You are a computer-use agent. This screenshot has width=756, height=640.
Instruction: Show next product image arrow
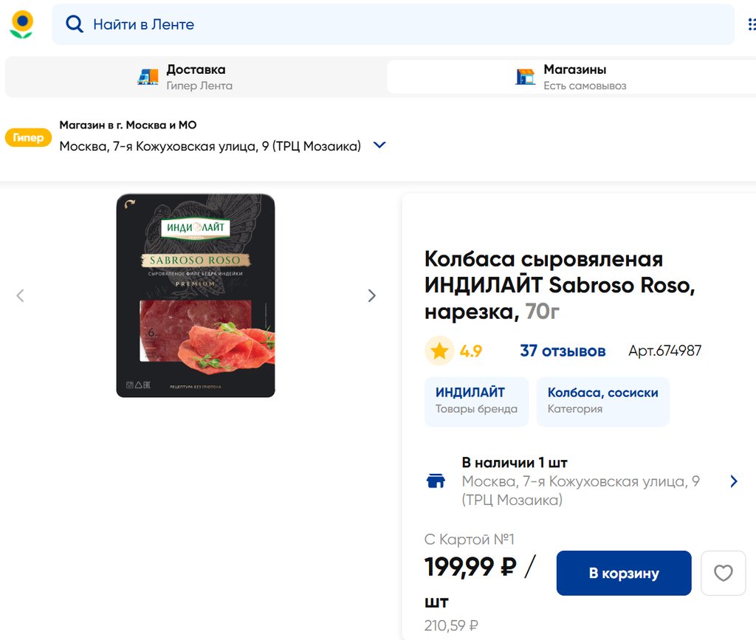pyautogui.click(x=372, y=296)
